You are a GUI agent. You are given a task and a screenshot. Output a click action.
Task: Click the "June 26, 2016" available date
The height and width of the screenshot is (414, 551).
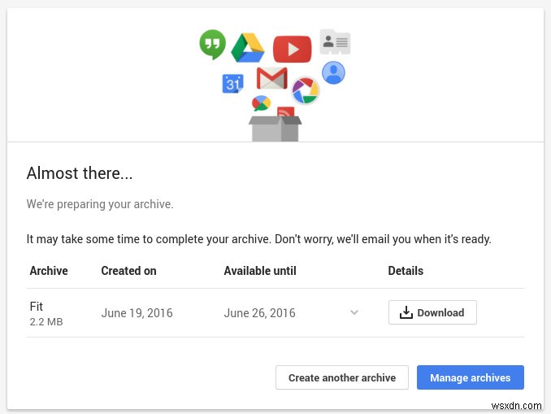(260, 313)
